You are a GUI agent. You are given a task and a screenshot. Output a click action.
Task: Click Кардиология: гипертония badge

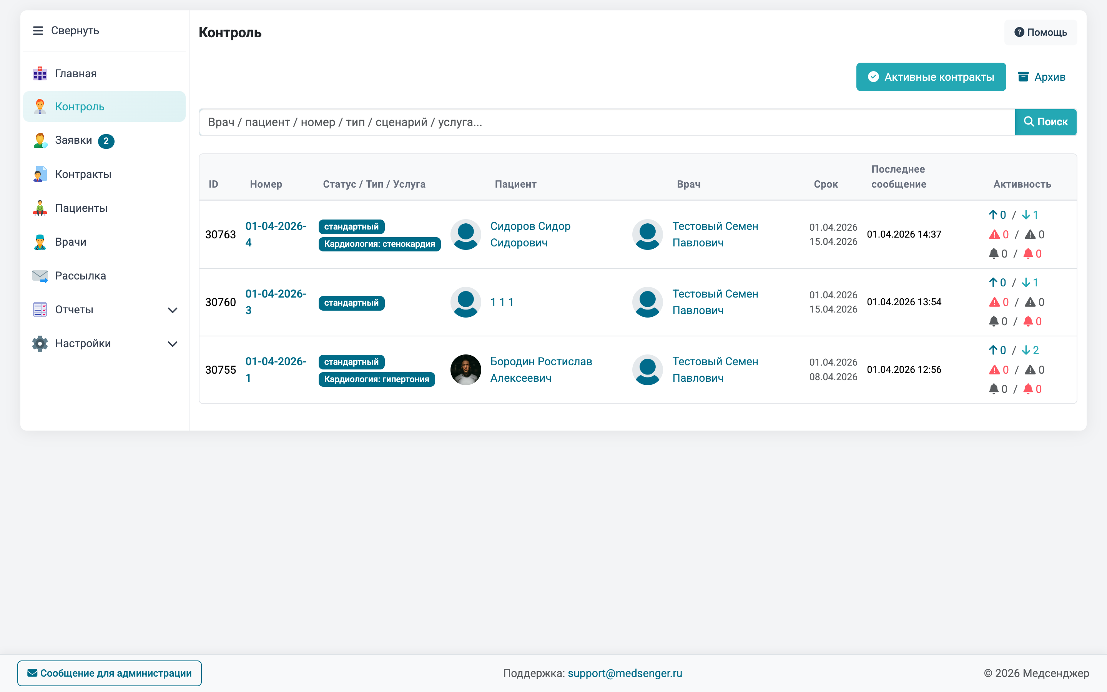tap(376, 379)
